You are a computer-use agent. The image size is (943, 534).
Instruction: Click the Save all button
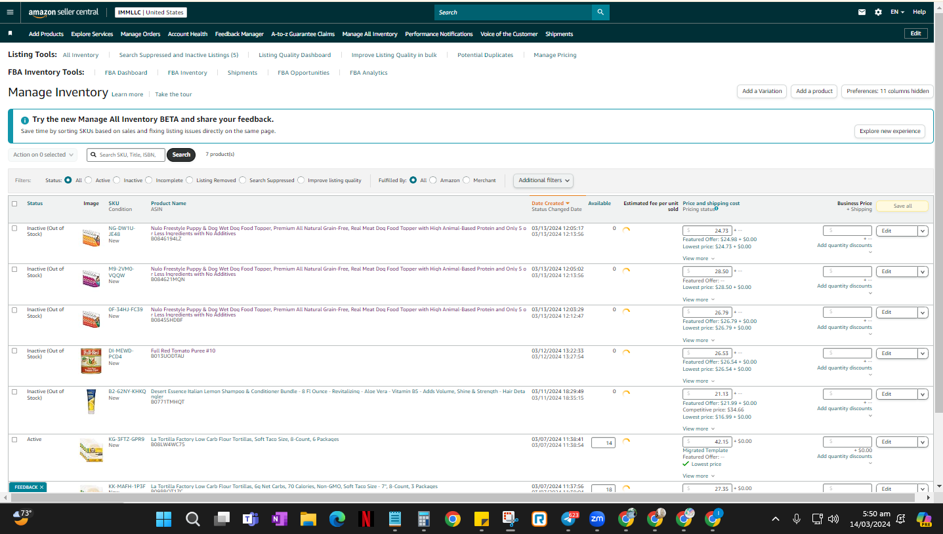point(902,206)
